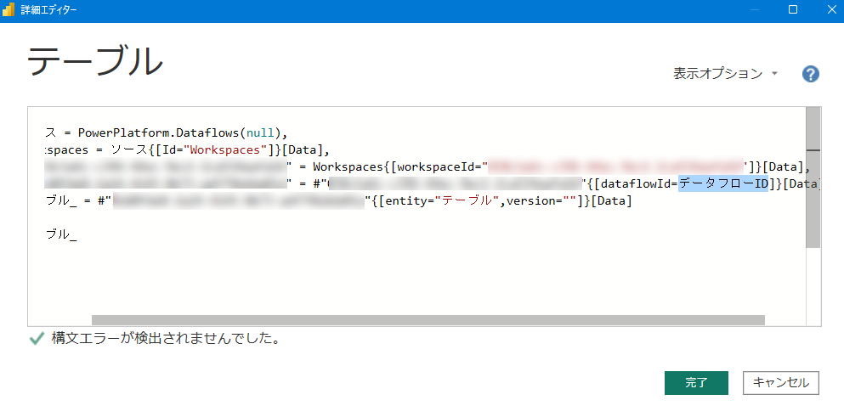The image size is (844, 417).
Task: Click the null keyword in the code
Action: (259, 132)
